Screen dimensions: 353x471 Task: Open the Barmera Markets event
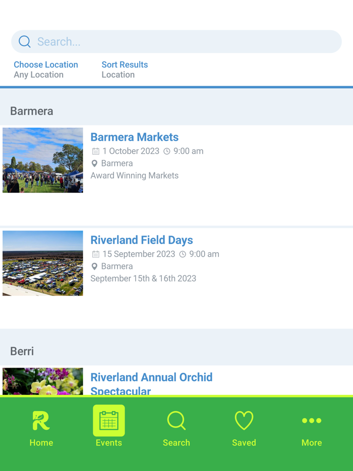134,137
